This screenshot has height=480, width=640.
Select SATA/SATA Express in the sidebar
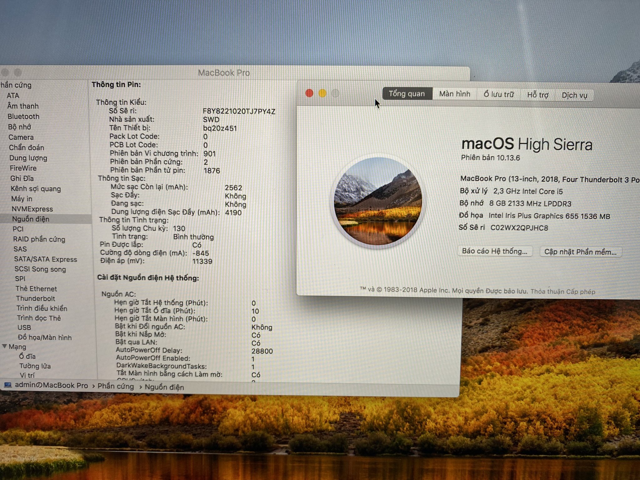(45, 259)
